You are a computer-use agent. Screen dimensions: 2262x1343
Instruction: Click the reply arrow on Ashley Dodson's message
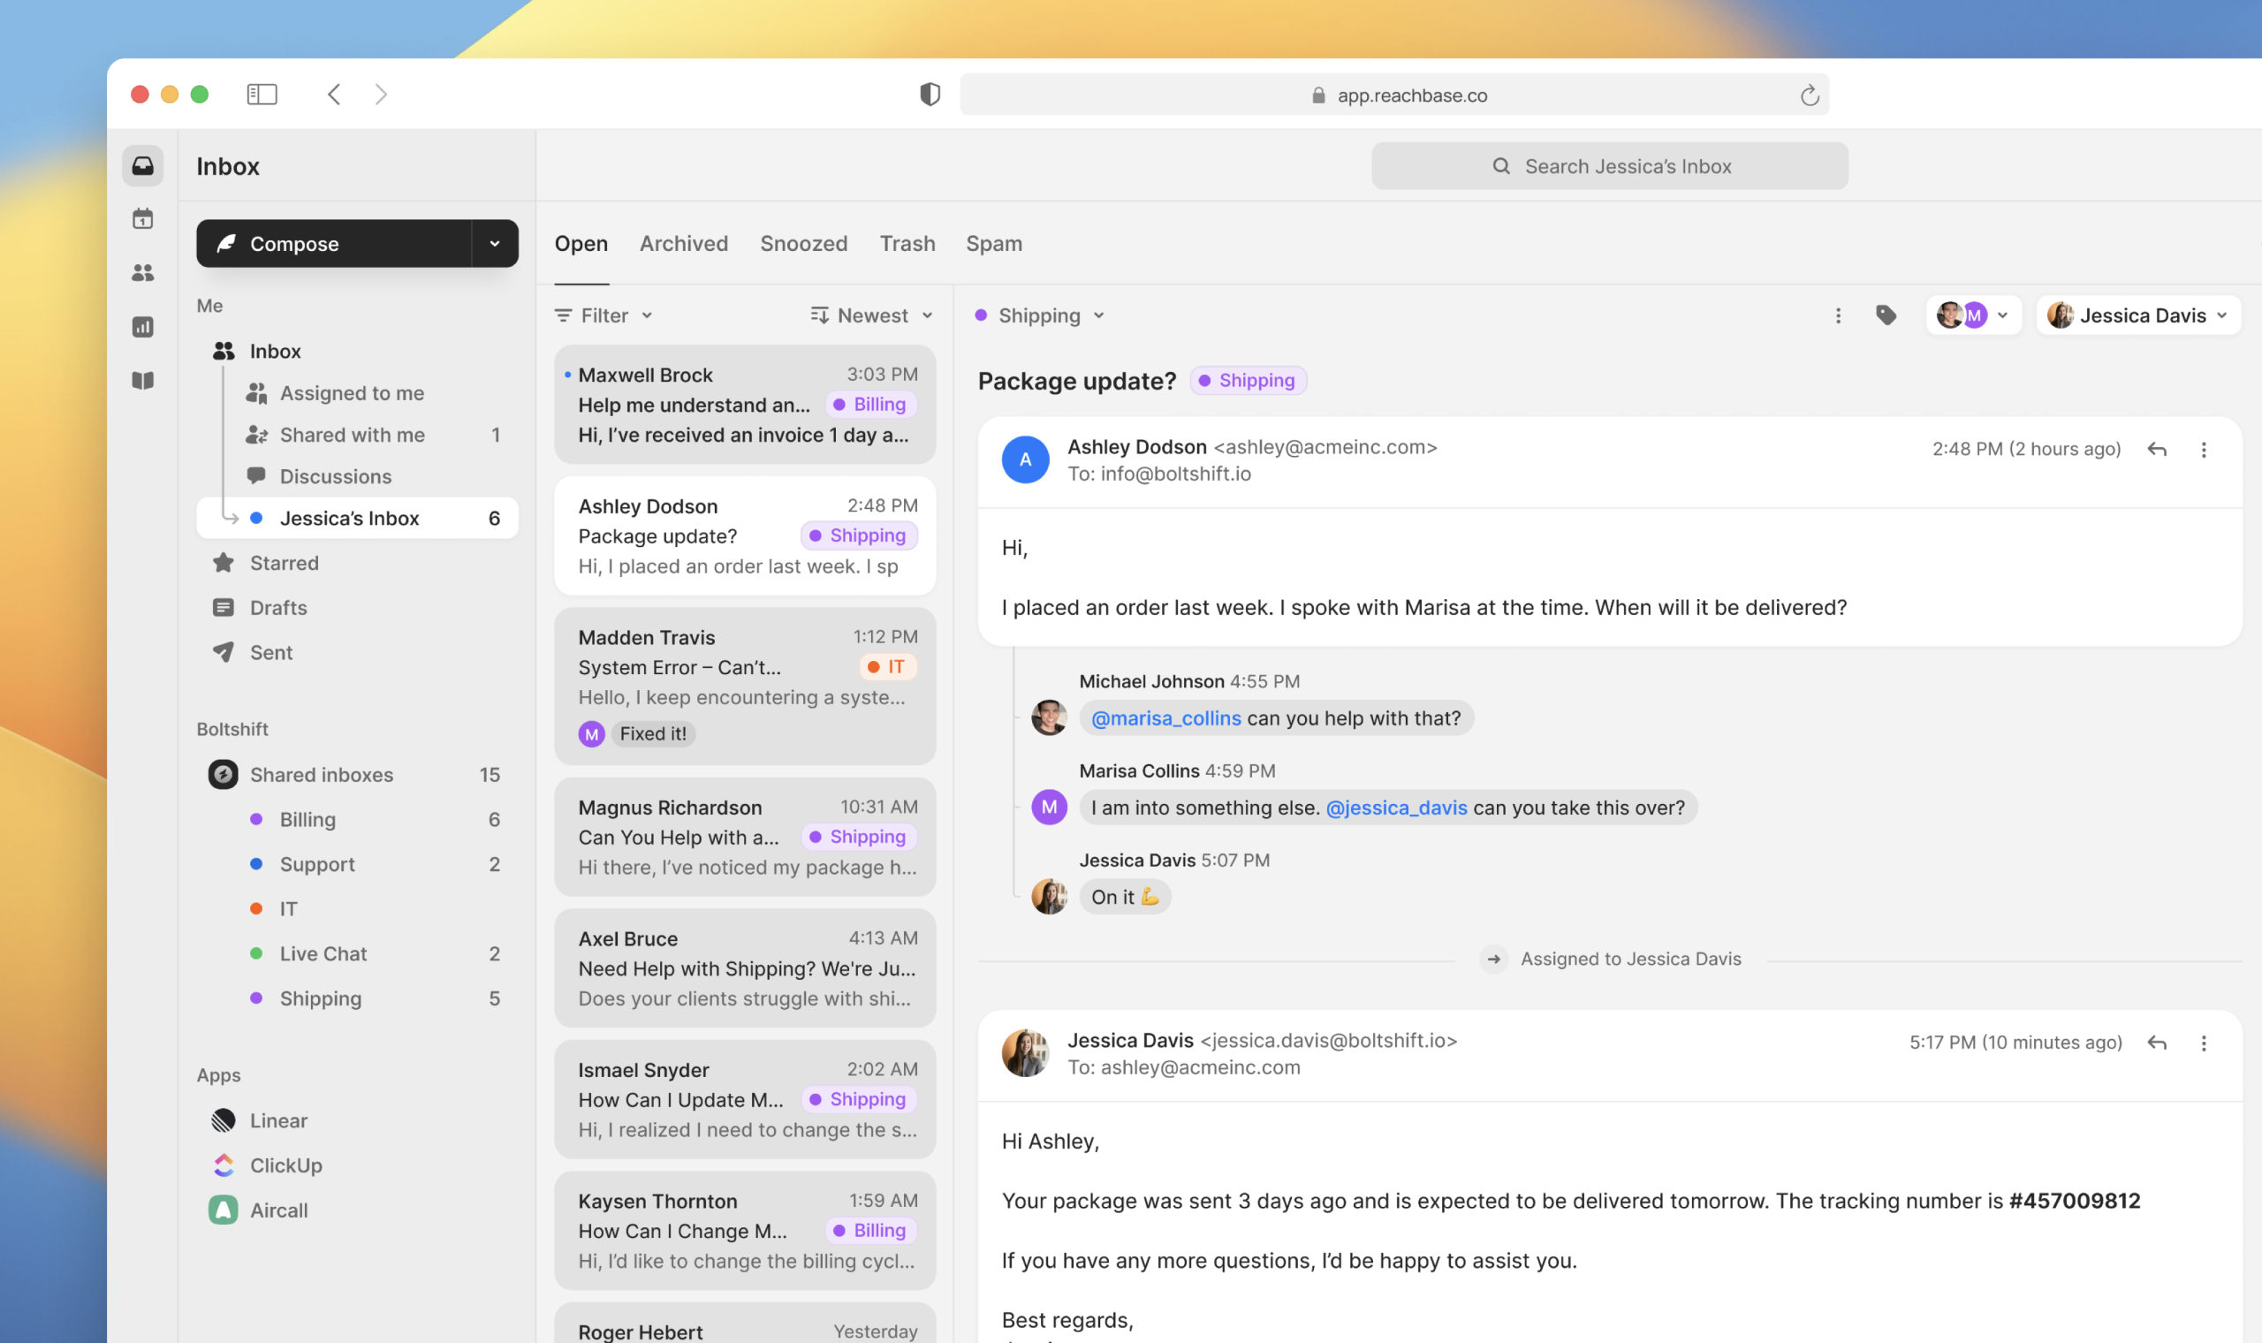coord(2157,449)
